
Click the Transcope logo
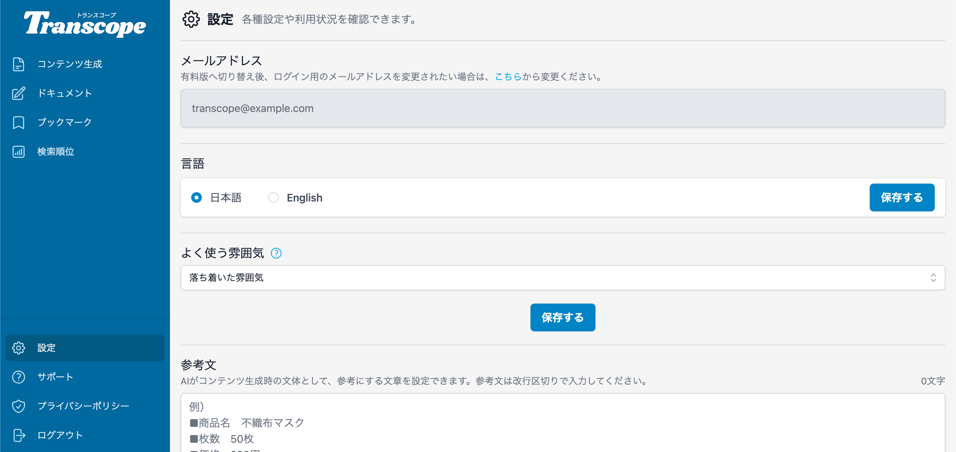pyautogui.click(x=85, y=24)
